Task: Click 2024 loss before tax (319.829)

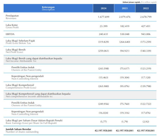Action: (x=103, y=42)
